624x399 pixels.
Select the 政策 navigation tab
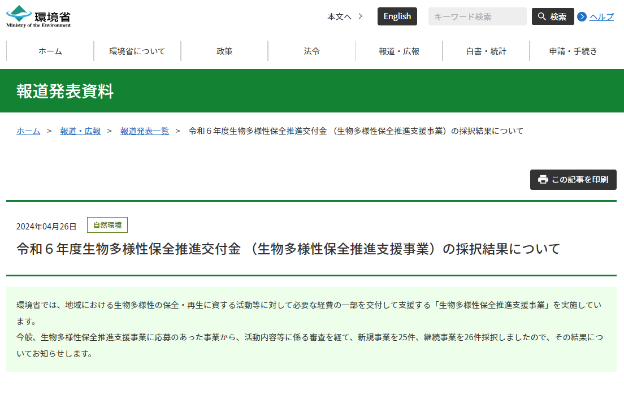[x=224, y=51]
